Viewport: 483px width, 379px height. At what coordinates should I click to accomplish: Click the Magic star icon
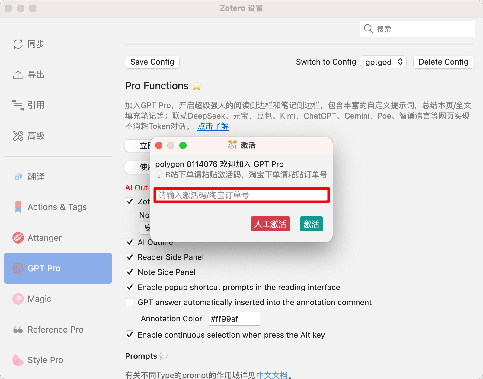point(18,299)
